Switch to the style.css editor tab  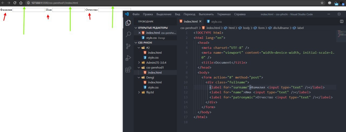point(216,21)
